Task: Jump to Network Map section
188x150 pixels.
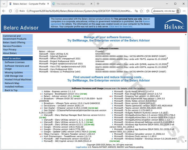Action: pos(17,83)
